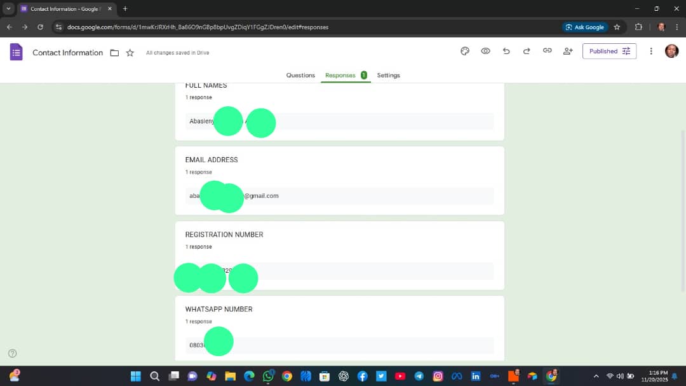Open publish settings sliders beside Published

624,51
